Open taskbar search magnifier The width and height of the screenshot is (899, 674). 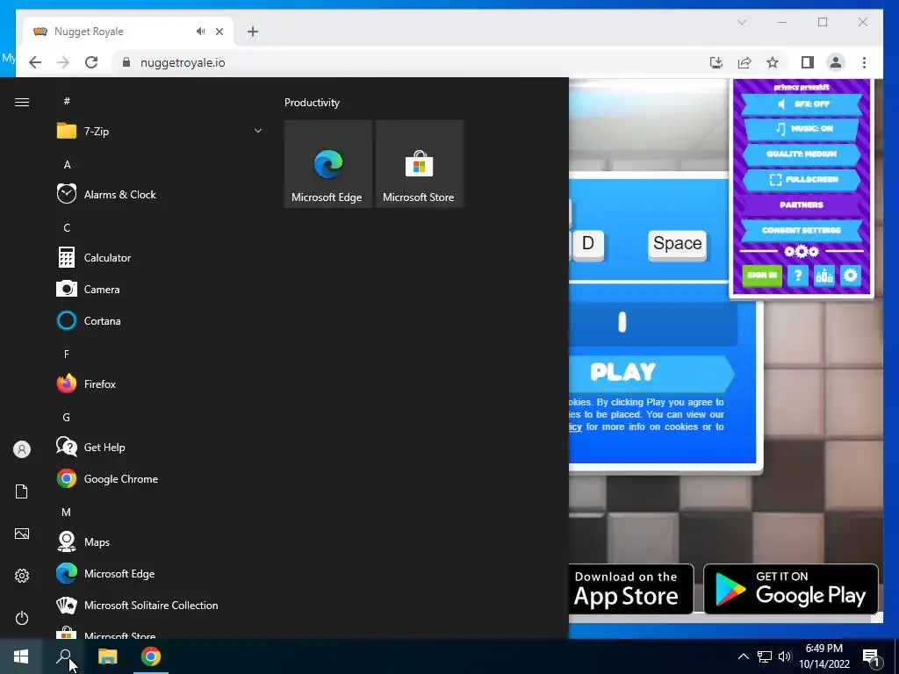point(64,656)
